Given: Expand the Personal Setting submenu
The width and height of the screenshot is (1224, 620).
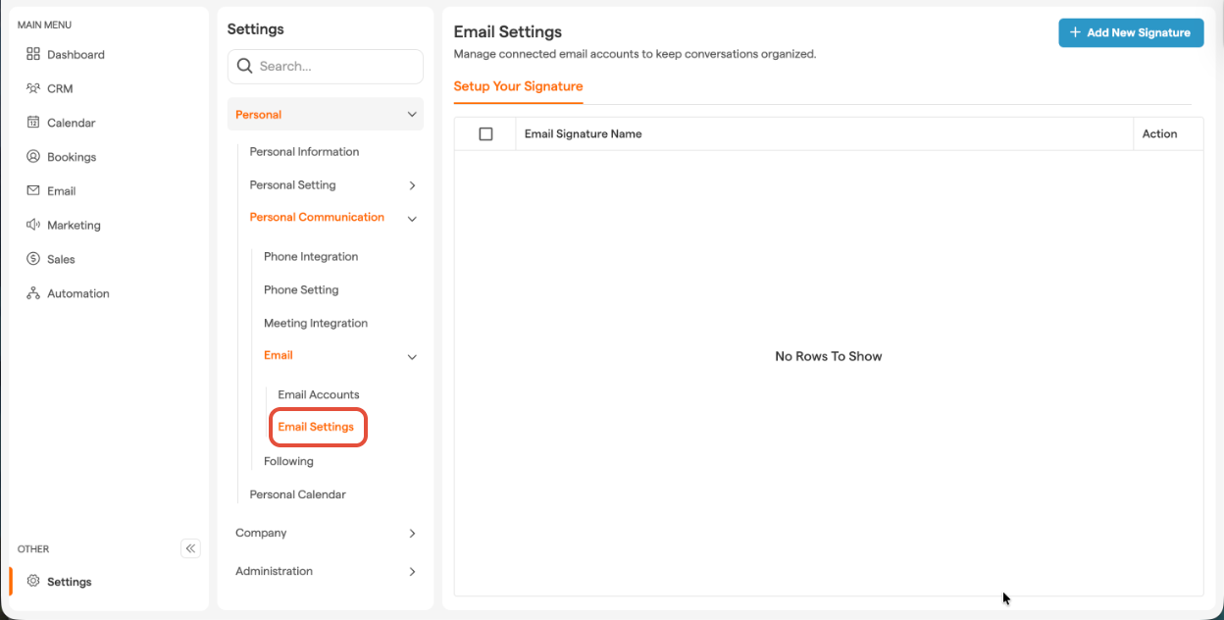Looking at the screenshot, I should click(412, 185).
